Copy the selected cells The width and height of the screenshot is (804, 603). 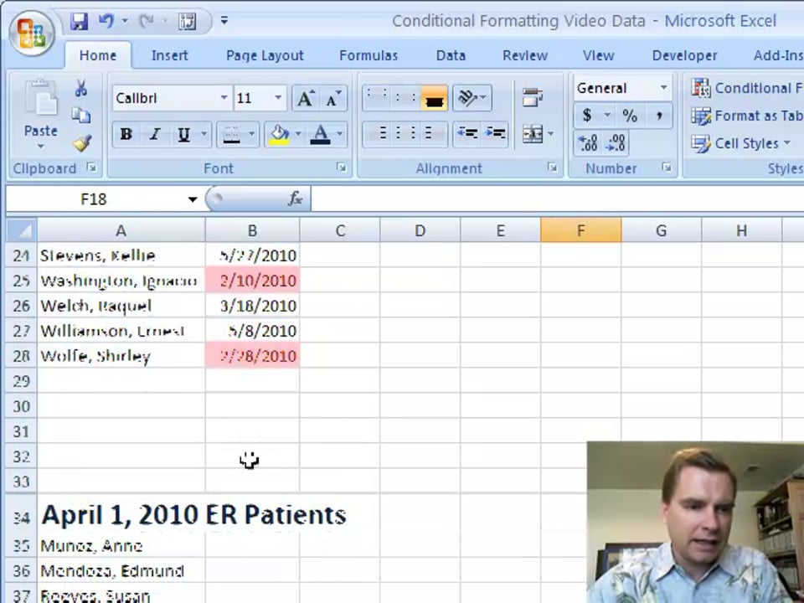coord(81,115)
